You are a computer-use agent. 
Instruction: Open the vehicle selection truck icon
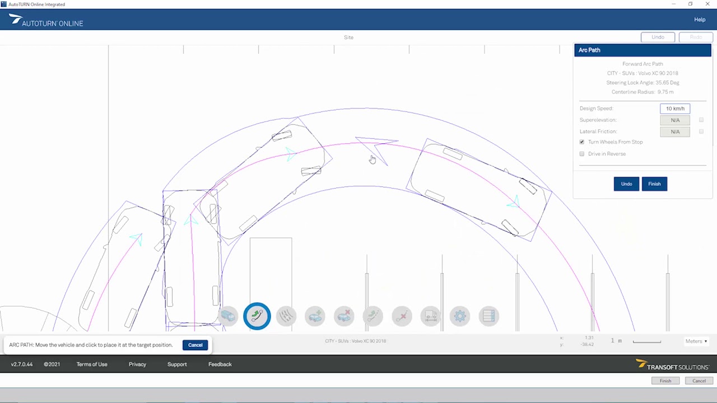pos(228,316)
